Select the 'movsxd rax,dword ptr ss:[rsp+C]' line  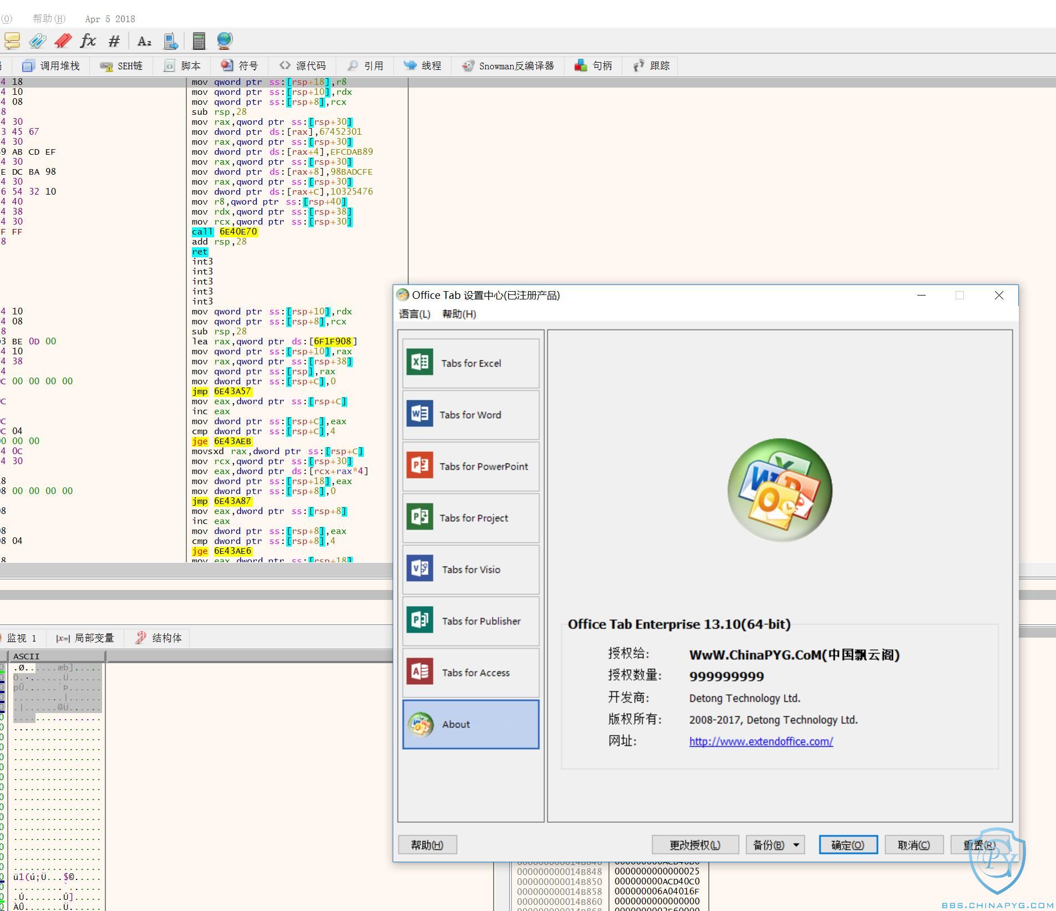[277, 451]
